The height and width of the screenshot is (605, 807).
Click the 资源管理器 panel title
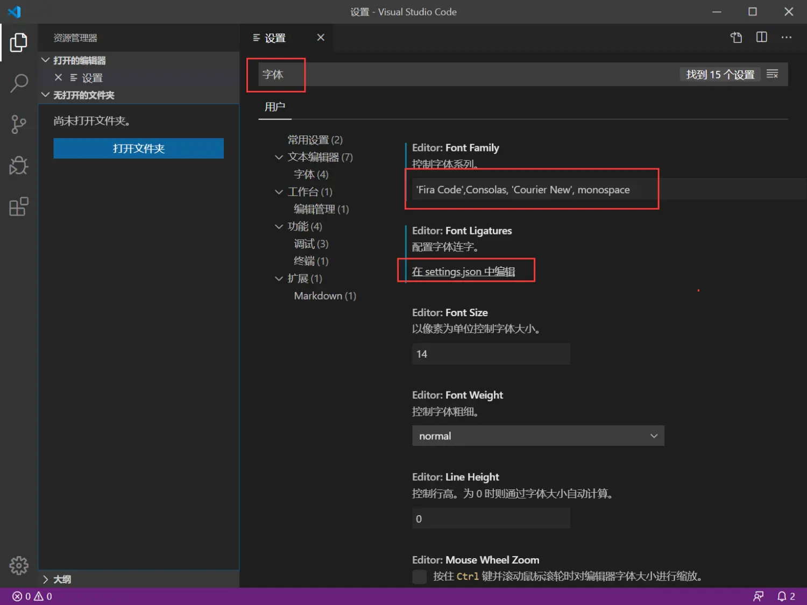75,38
